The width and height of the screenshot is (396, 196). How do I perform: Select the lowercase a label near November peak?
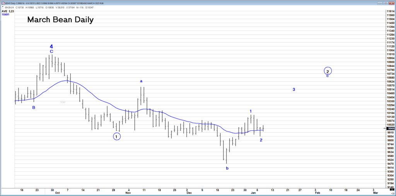[141, 81]
